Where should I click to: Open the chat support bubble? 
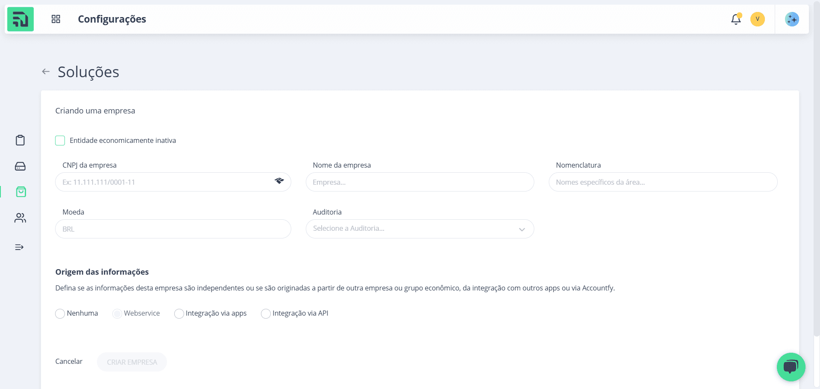pos(791,367)
